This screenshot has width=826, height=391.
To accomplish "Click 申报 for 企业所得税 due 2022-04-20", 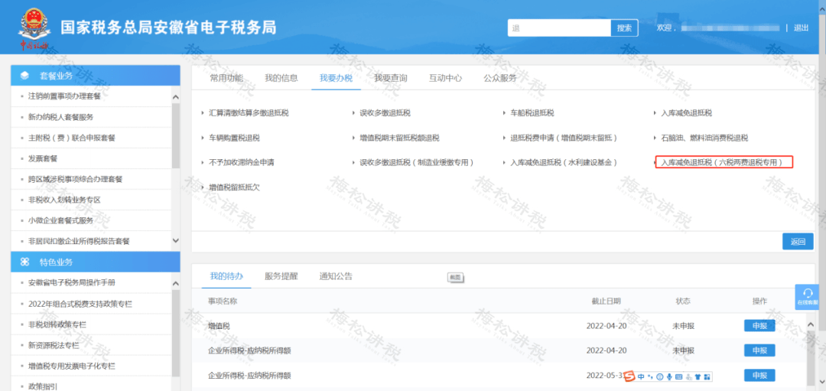I will (759, 350).
